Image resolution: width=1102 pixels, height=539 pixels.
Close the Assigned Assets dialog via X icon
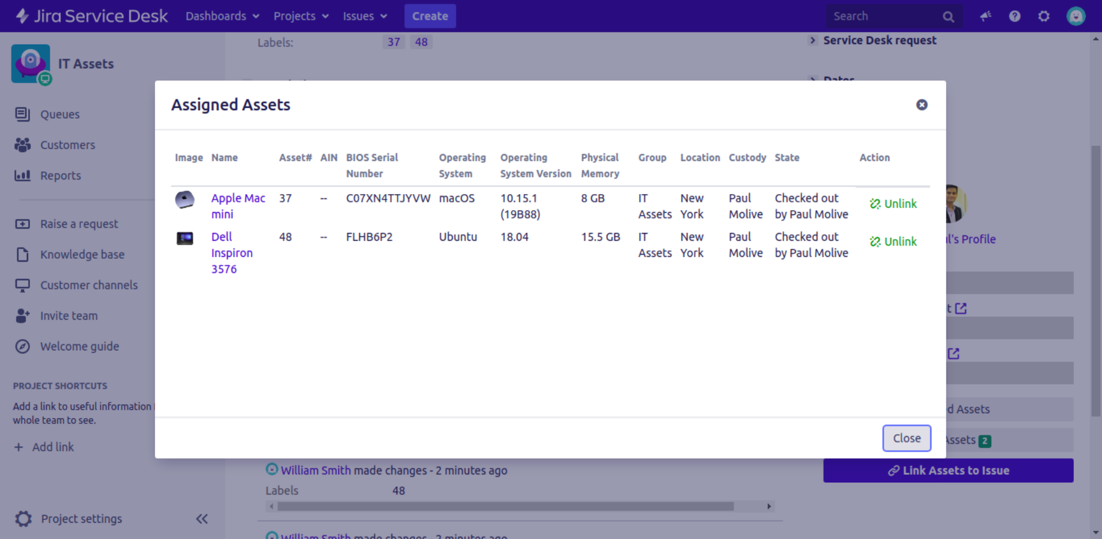pyautogui.click(x=922, y=105)
